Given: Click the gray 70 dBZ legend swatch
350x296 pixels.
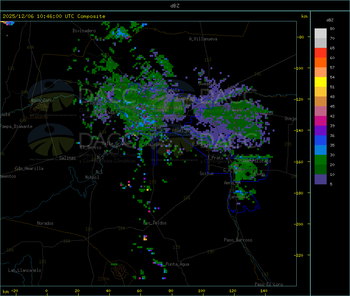Looking at the screenshot, I should pyautogui.click(x=320, y=43).
